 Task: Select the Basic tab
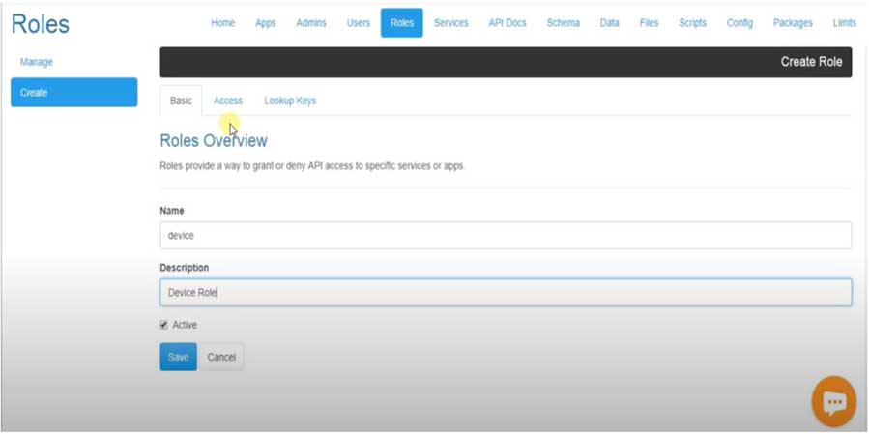[x=181, y=101]
